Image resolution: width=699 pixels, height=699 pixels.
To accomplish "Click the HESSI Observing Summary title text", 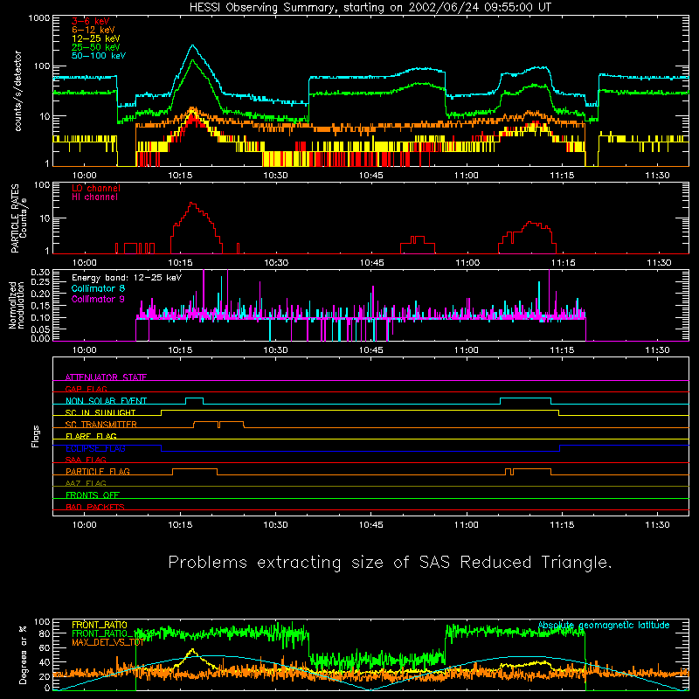I will [x=370, y=8].
